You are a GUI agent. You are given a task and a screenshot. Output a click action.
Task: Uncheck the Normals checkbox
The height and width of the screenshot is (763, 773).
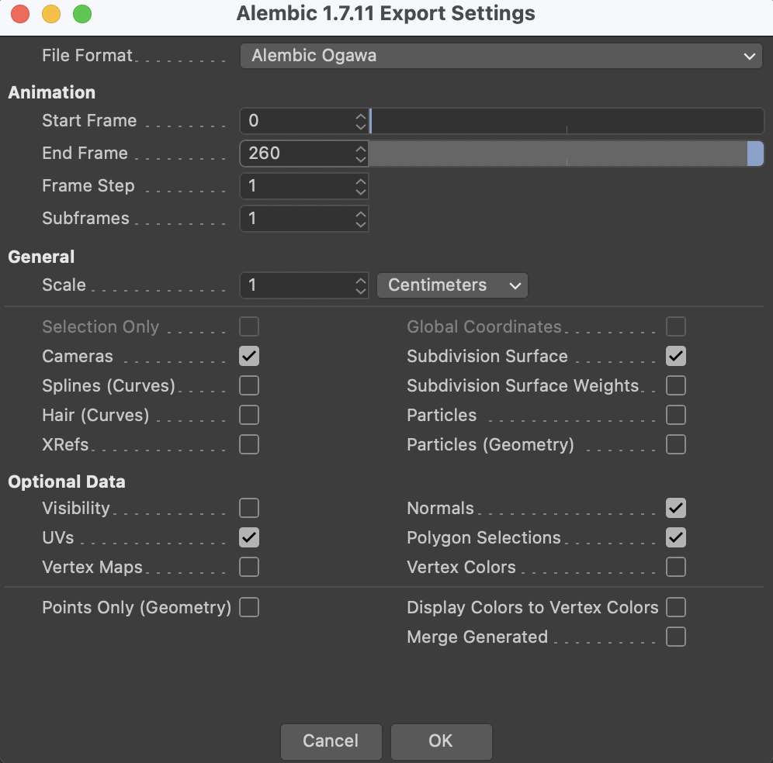tap(676, 508)
